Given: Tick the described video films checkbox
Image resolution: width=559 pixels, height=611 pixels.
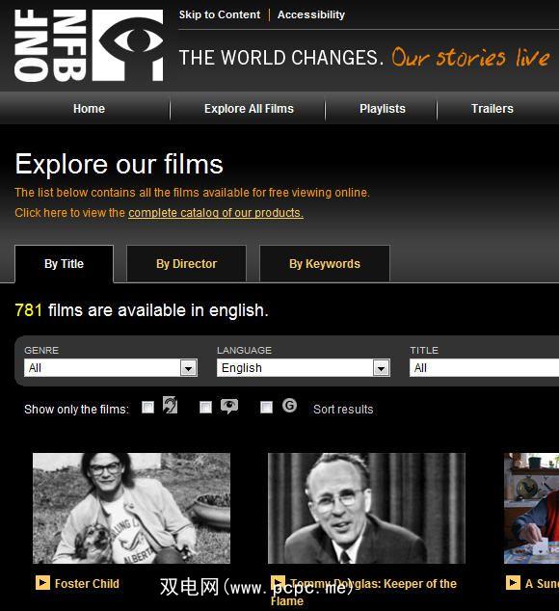Looking at the screenshot, I should point(205,408).
